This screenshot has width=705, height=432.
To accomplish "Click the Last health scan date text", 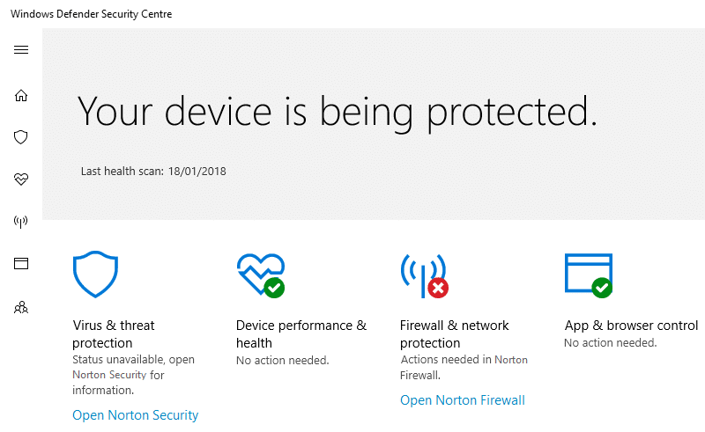I will tap(153, 171).
